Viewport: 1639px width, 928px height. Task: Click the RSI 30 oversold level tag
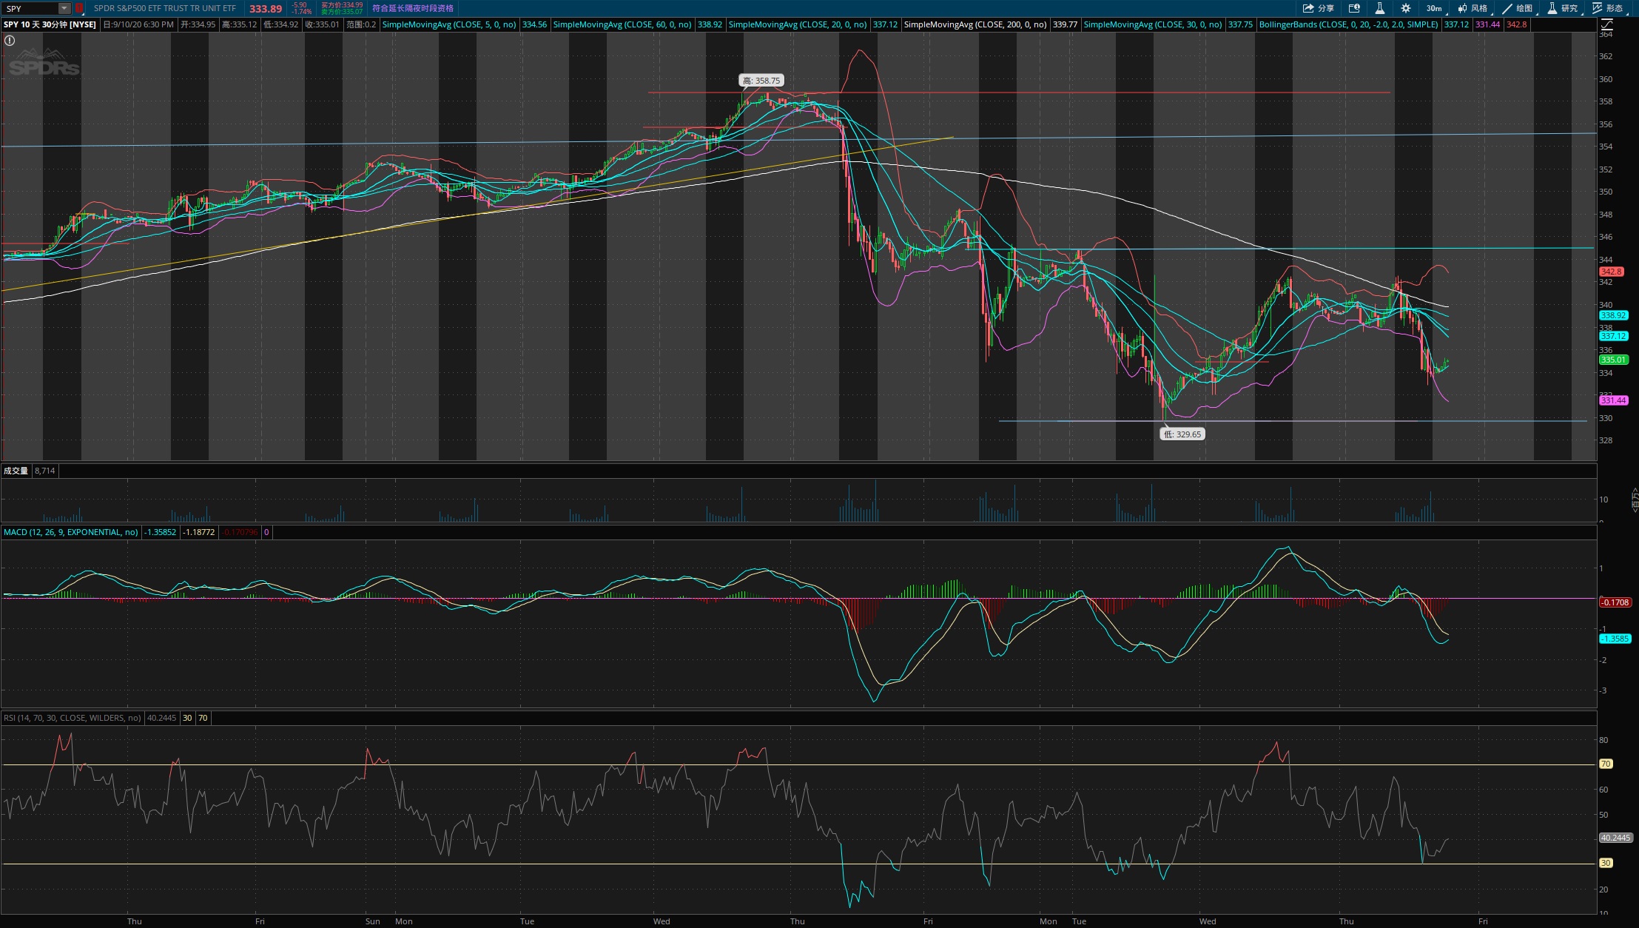click(x=1606, y=863)
